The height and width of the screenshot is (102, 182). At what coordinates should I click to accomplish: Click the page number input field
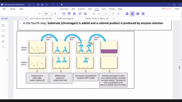coord(106,14)
